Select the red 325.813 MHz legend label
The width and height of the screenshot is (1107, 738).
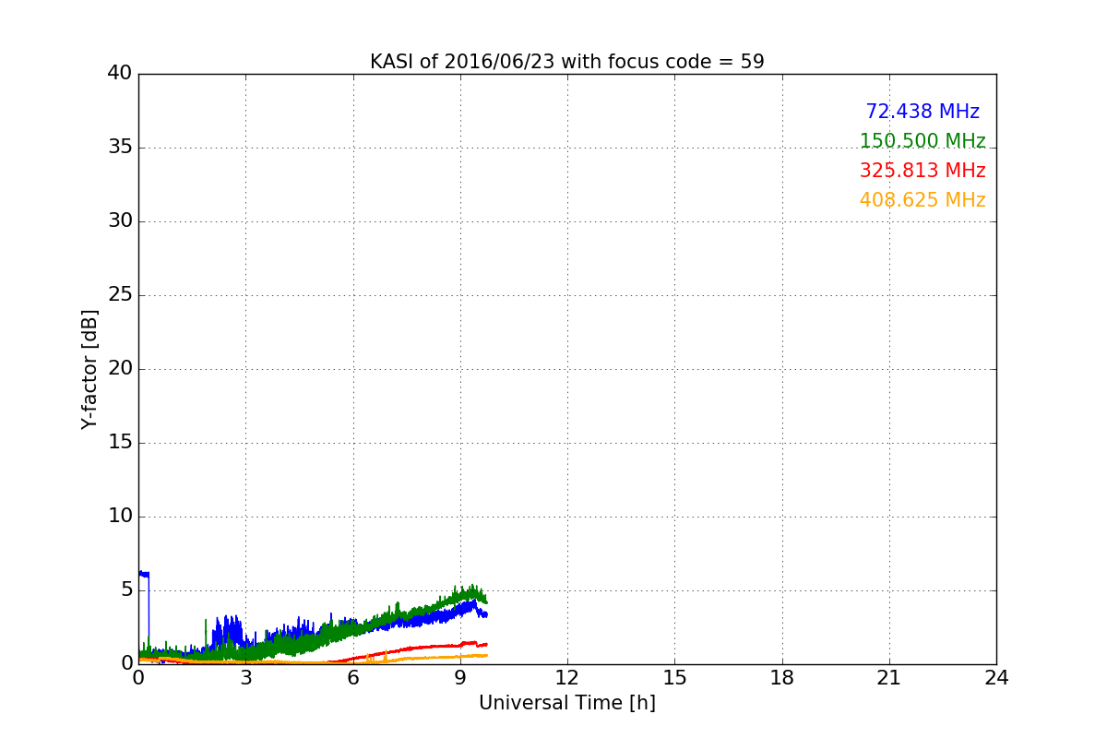pos(922,171)
